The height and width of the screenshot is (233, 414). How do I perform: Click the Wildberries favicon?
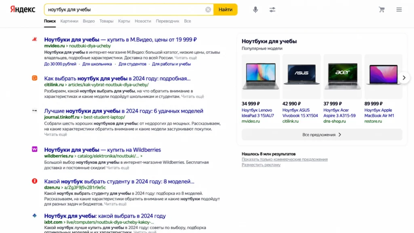(35, 149)
